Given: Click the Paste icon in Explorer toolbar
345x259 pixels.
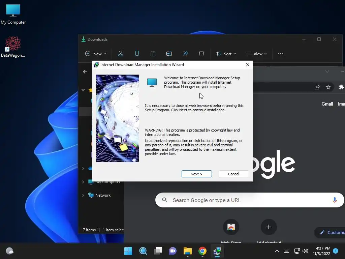Looking at the screenshot, I should coord(153,54).
